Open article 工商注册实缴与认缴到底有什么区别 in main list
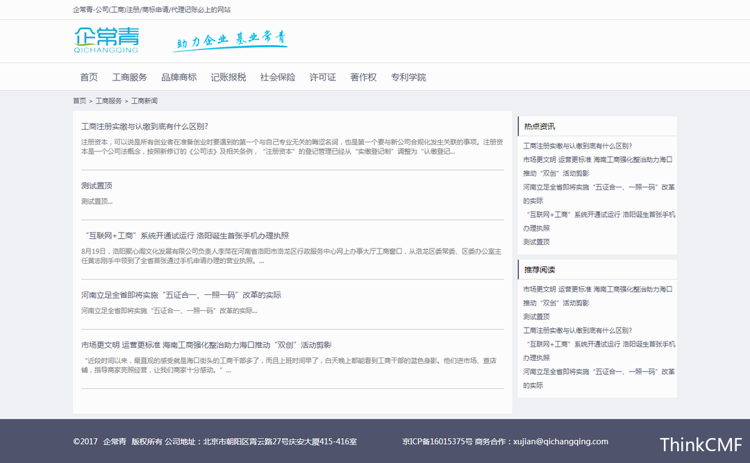The image size is (750, 463). click(x=144, y=126)
